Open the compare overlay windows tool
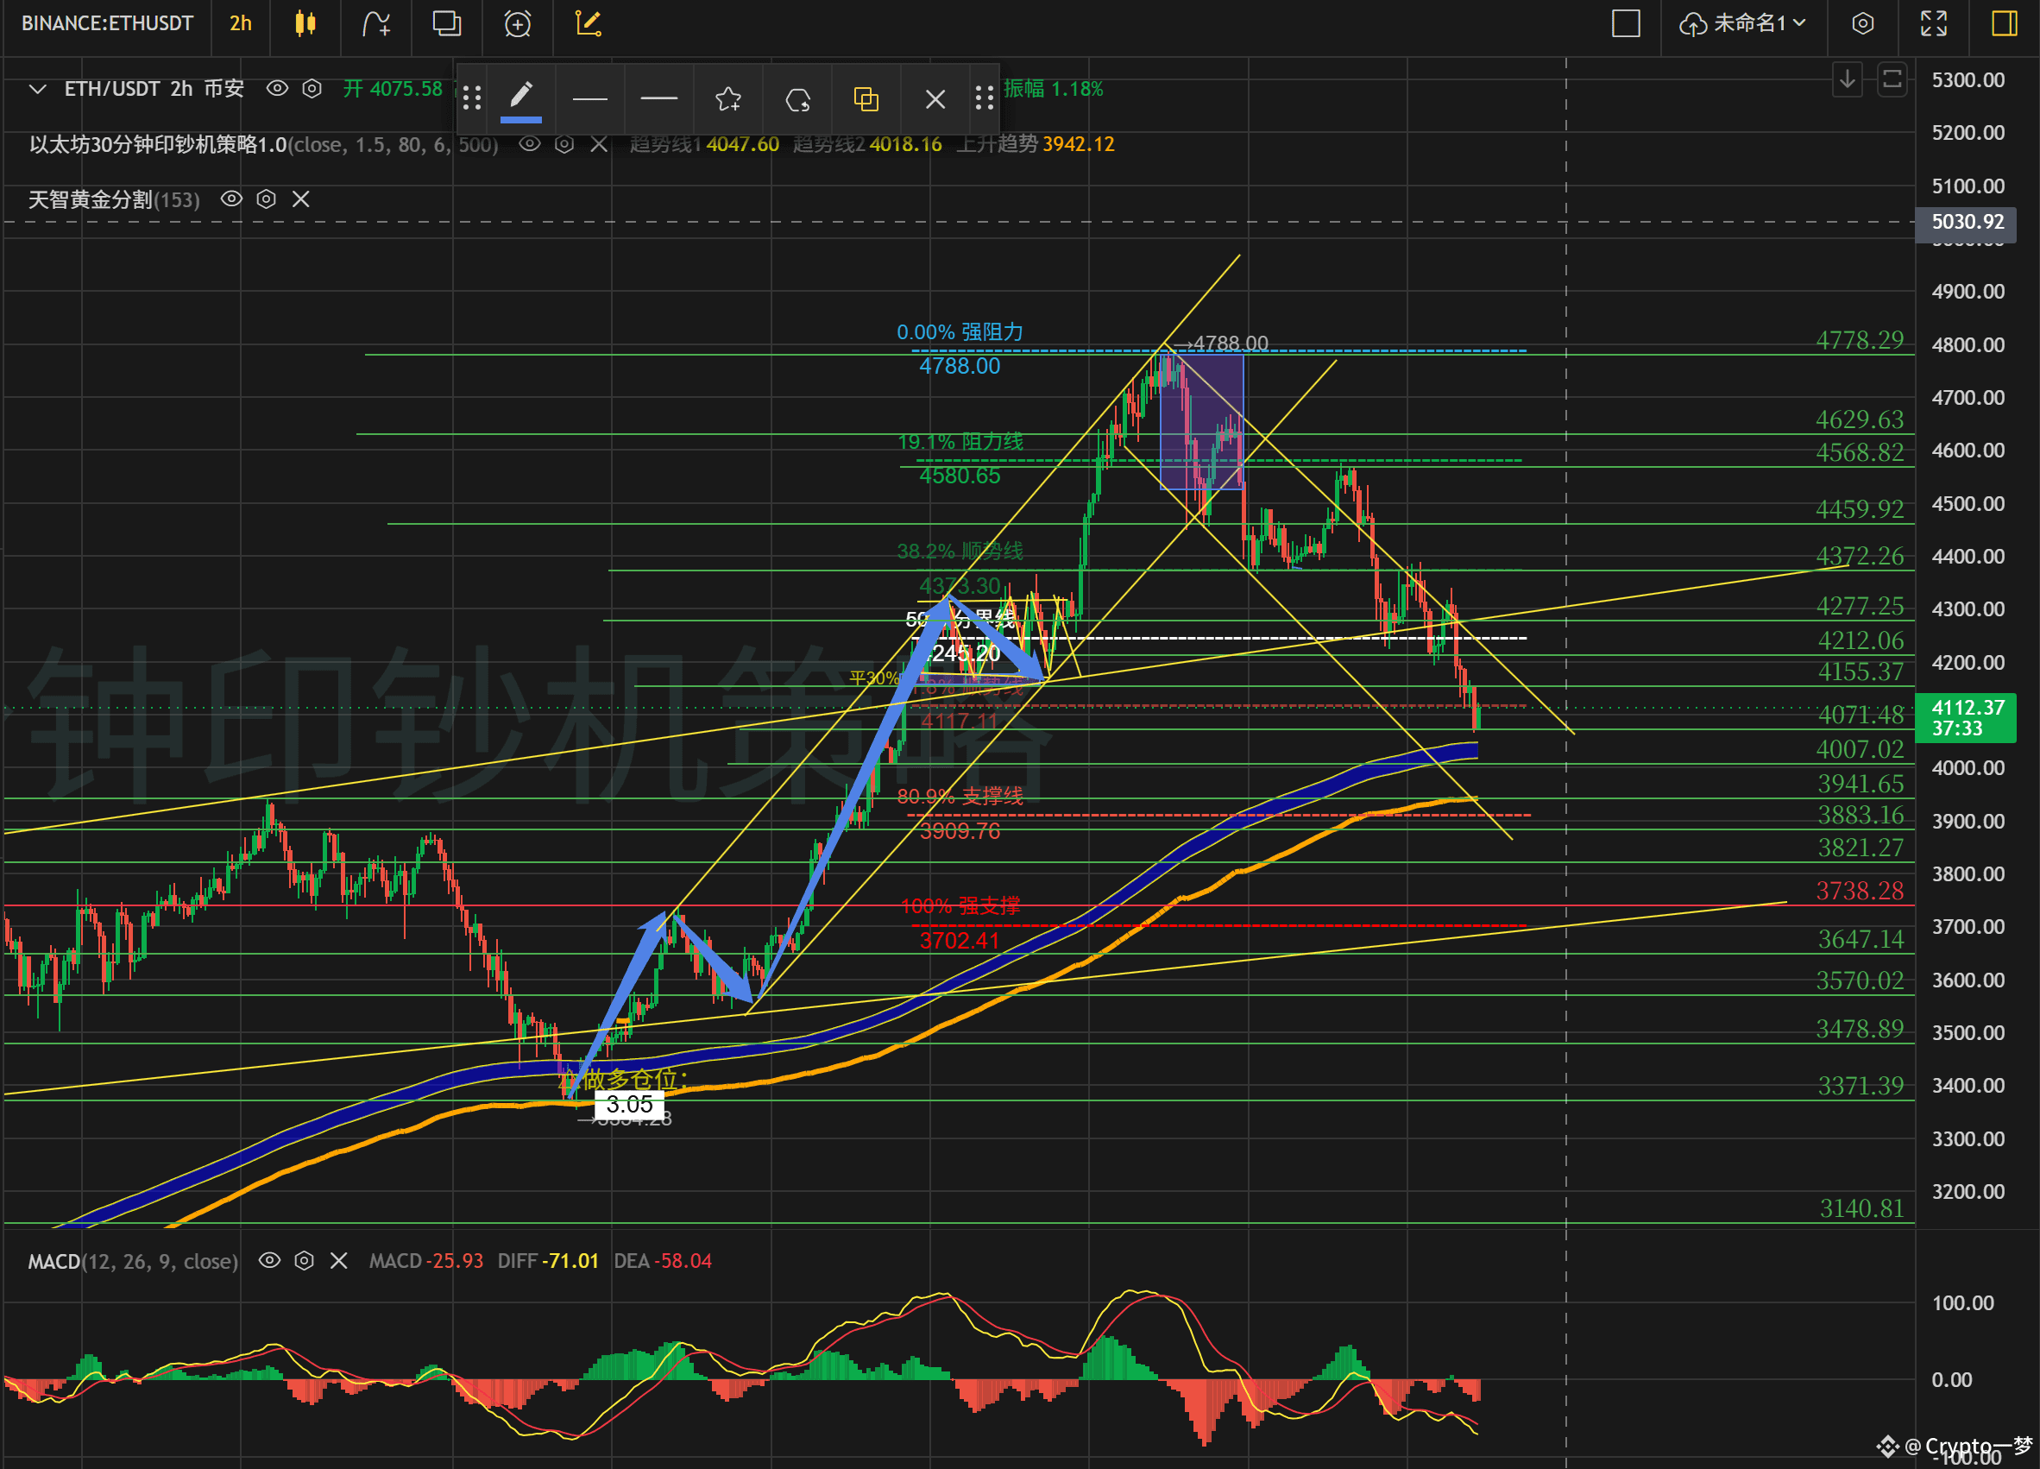 pos(446,23)
